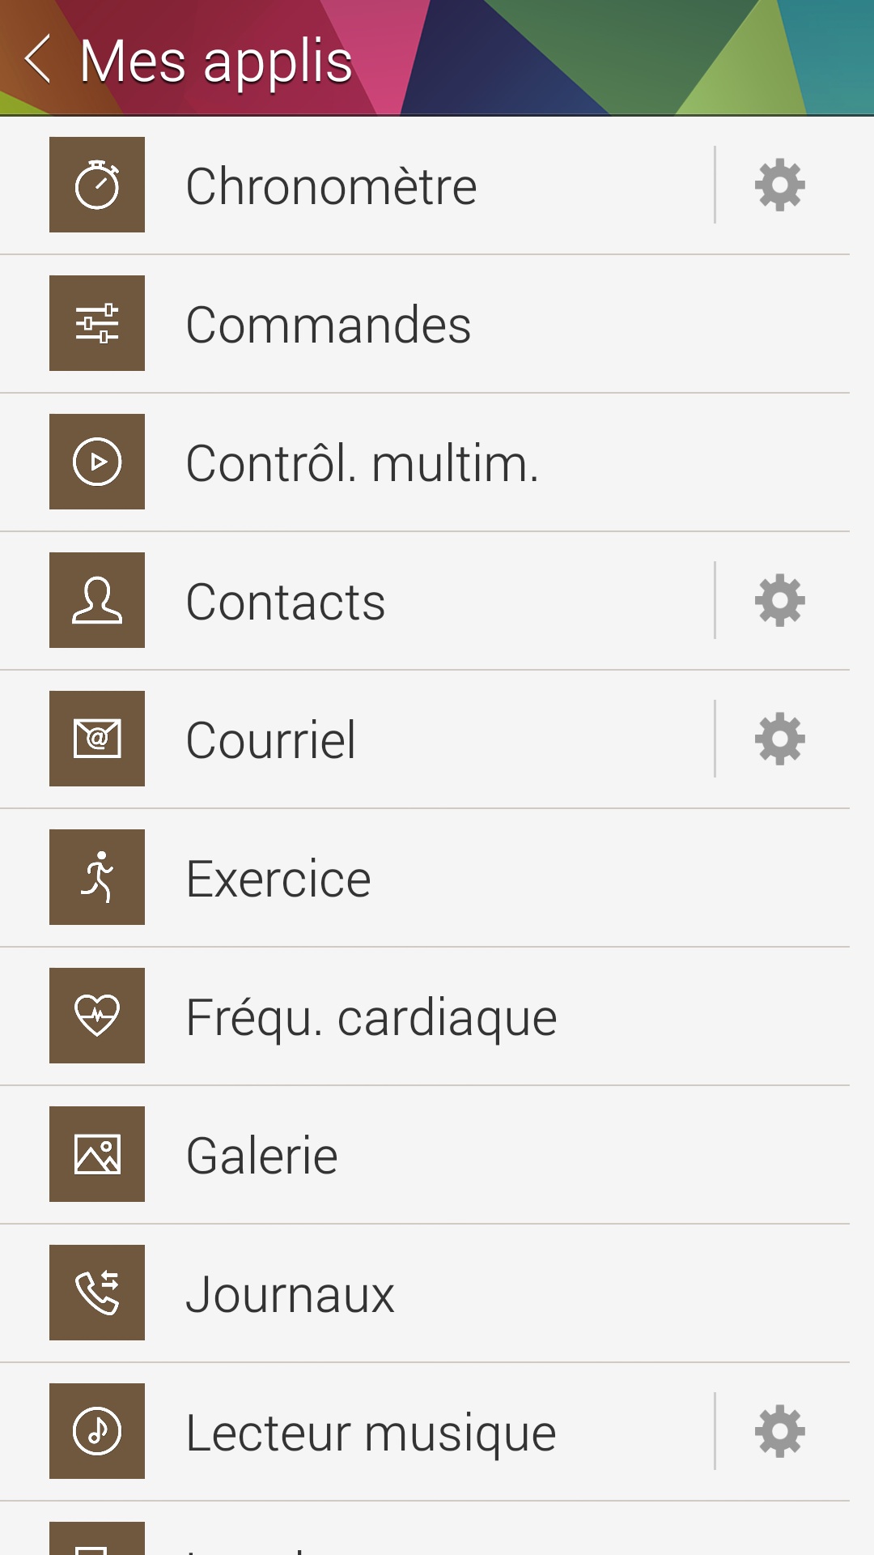The height and width of the screenshot is (1555, 874).
Task: Tap the Chronomètre stopwatch icon
Action: (97, 185)
